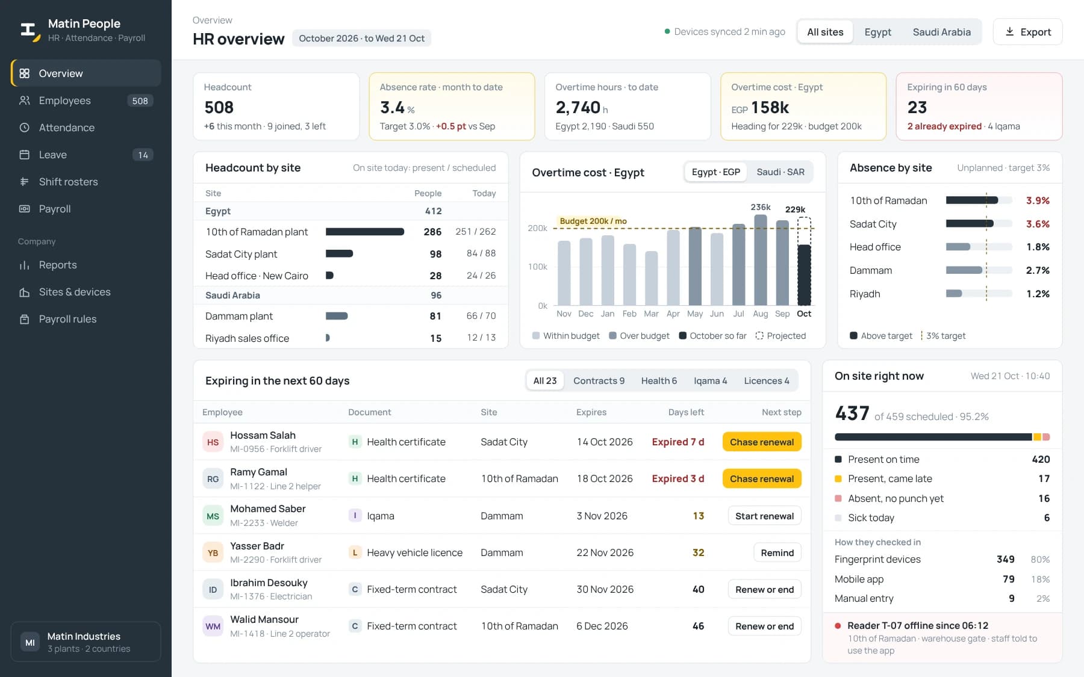Click Renew or end for Ibrahim Desouky
1084x677 pixels.
764,590
